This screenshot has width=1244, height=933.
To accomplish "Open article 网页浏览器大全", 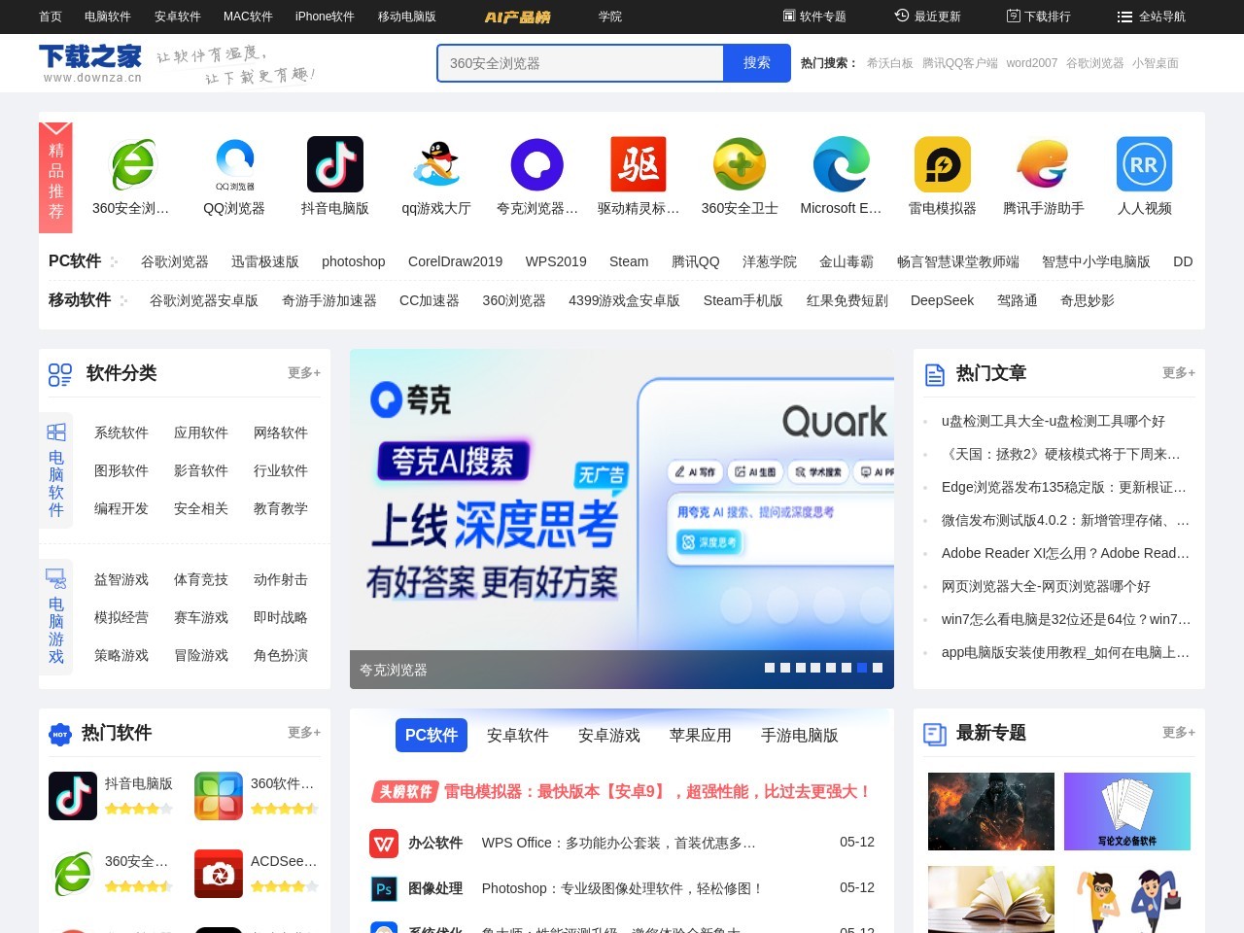I will pos(1046,586).
